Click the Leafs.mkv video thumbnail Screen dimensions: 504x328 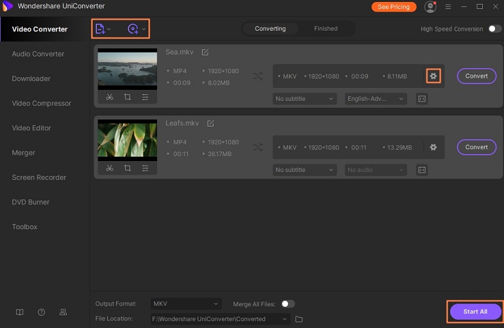pyautogui.click(x=127, y=139)
